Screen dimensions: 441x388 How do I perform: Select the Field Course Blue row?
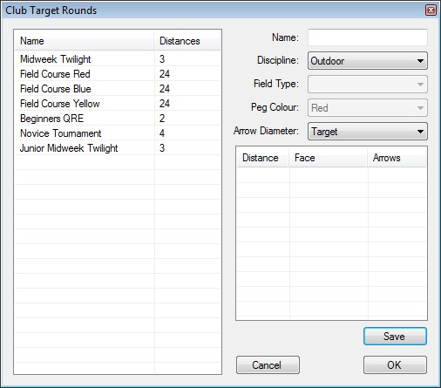pyautogui.click(x=118, y=89)
